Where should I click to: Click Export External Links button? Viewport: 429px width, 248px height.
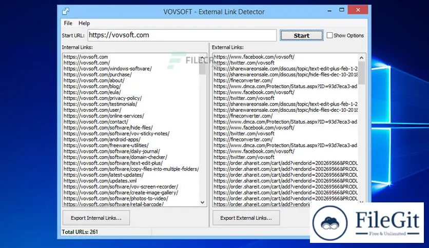coord(246,218)
